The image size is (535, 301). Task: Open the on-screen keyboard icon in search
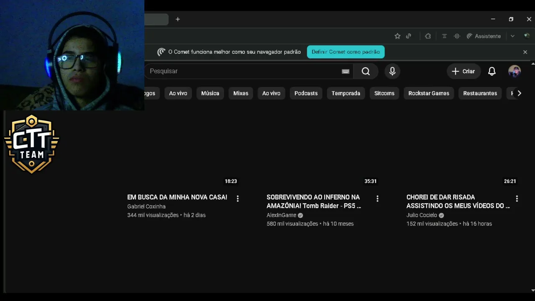coord(345,71)
